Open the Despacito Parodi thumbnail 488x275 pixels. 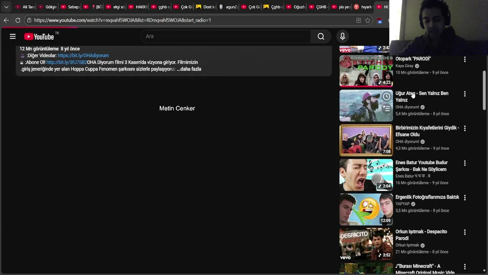pos(366,244)
